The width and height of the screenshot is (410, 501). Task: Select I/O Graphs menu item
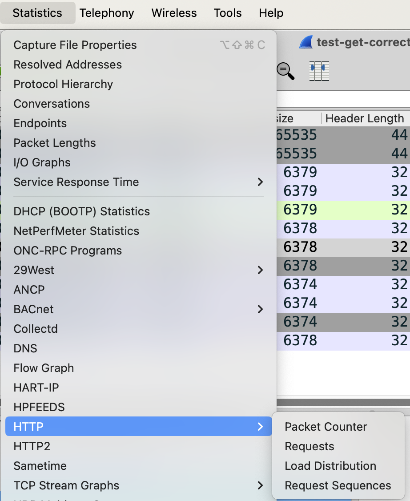point(42,162)
